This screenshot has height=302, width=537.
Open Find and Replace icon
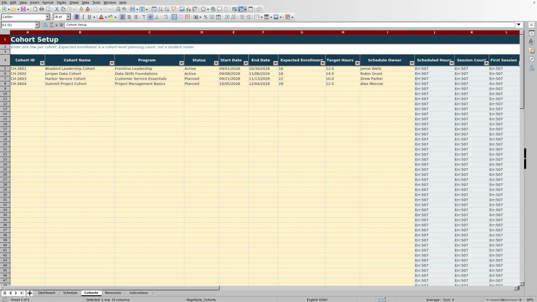pyautogui.click(x=118, y=9)
